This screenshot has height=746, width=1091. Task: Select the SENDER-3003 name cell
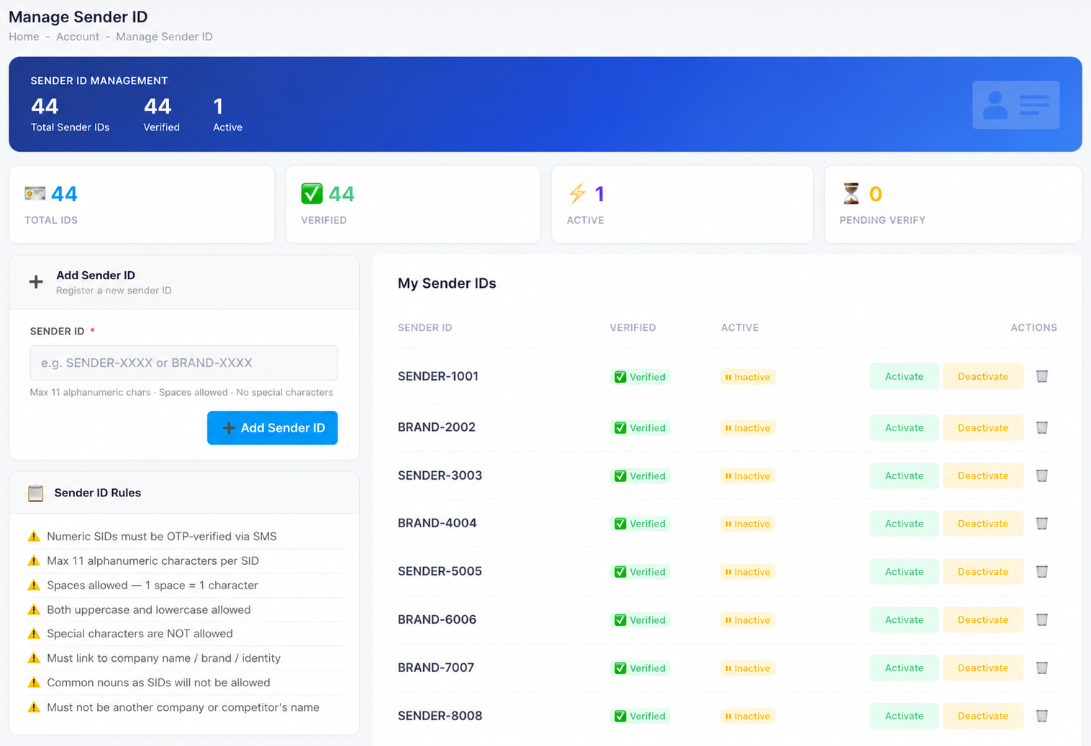[x=440, y=476]
